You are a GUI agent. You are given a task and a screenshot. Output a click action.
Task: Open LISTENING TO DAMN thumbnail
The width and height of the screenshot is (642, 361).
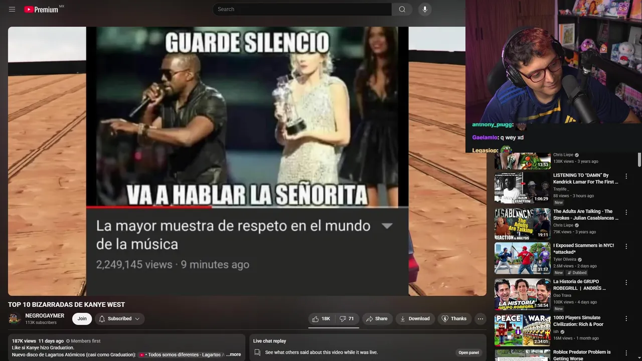(522, 188)
